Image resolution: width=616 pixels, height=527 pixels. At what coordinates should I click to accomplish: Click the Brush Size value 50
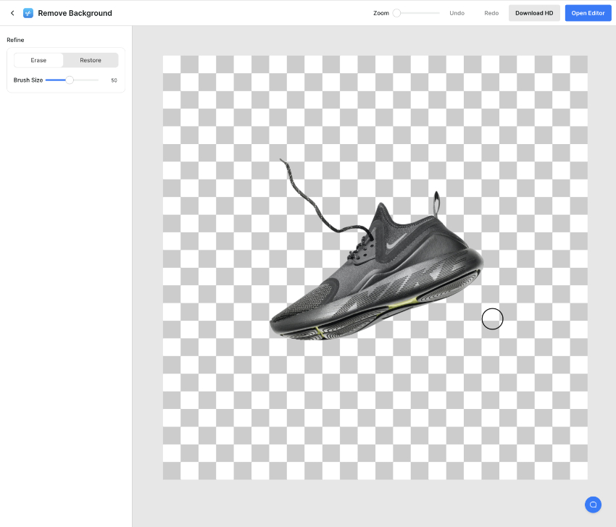(114, 80)
